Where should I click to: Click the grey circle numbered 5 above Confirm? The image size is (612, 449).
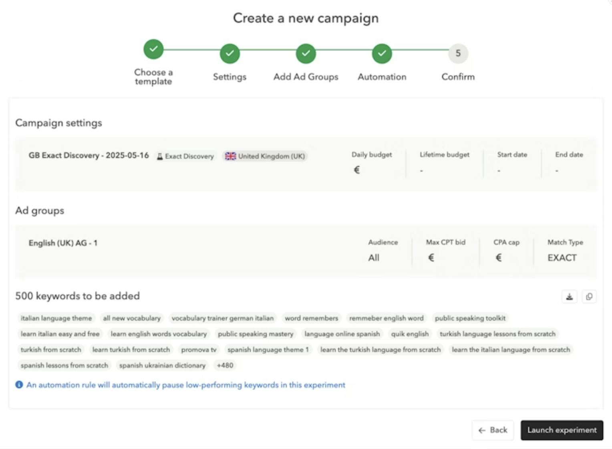(x=458, y=53)
